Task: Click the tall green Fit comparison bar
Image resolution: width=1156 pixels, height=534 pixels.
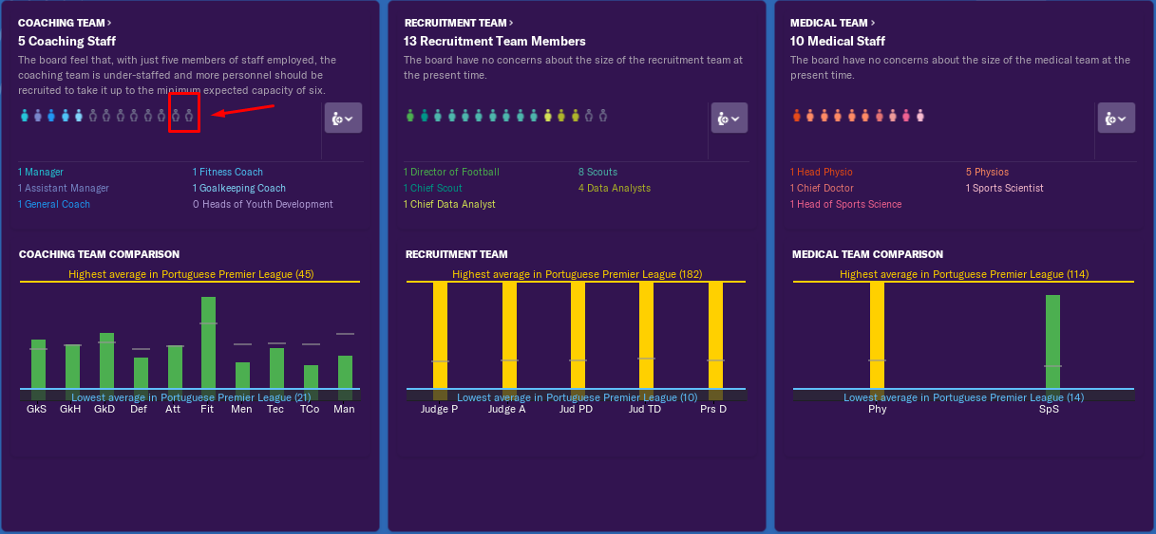Action: click(x=208, y=343)
